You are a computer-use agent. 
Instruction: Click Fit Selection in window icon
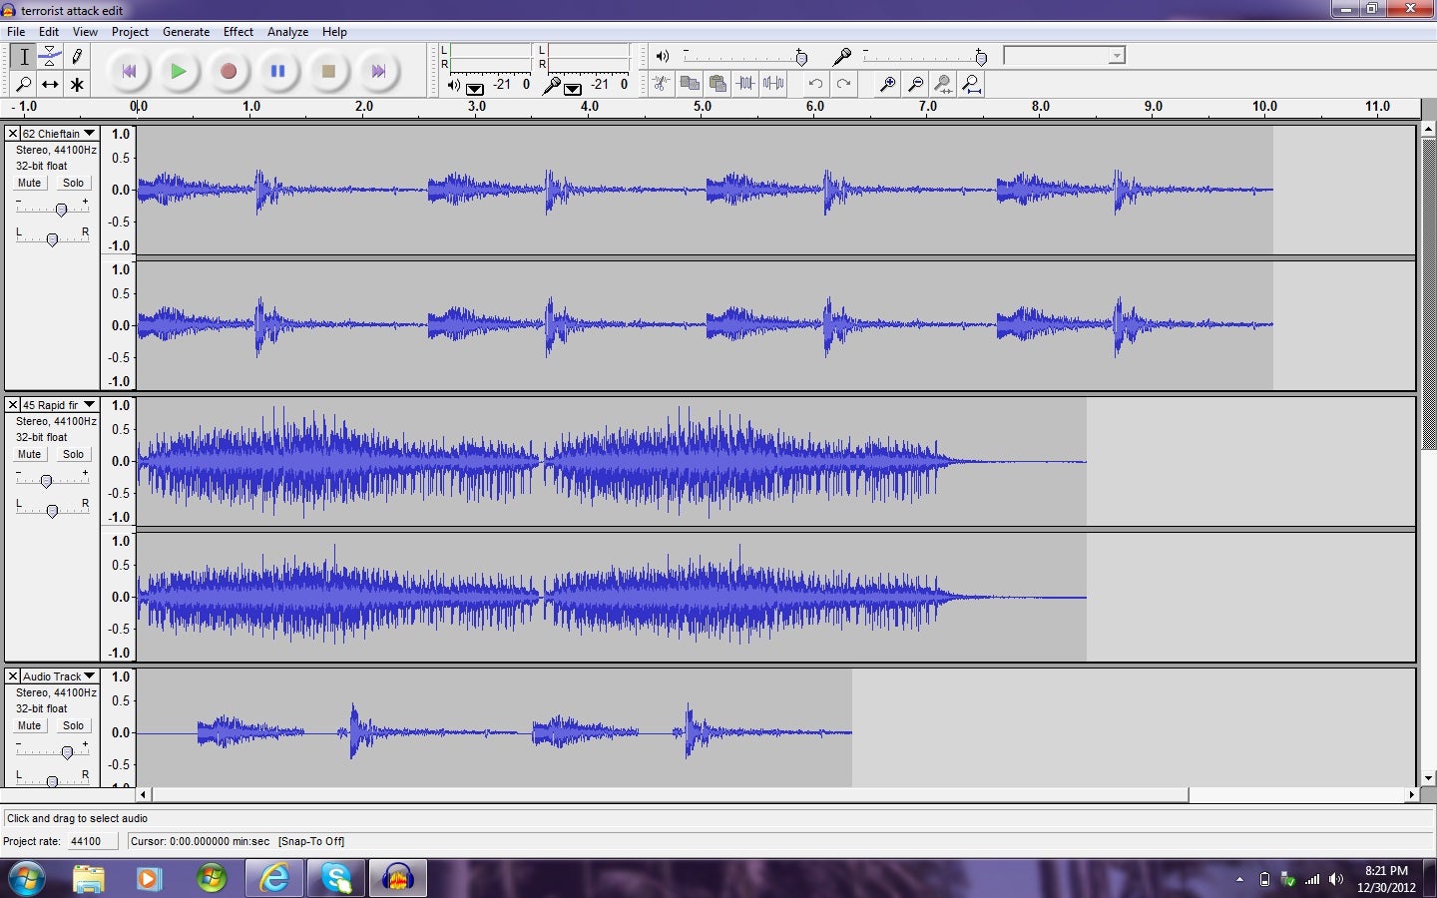coord(943,84)
